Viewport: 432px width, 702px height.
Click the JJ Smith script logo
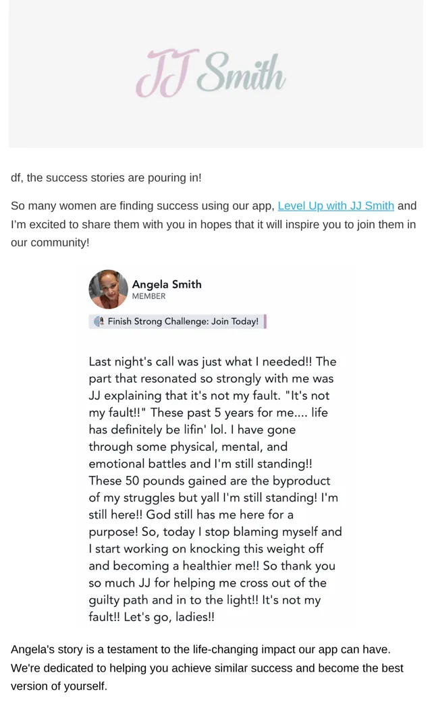[211, 73]
